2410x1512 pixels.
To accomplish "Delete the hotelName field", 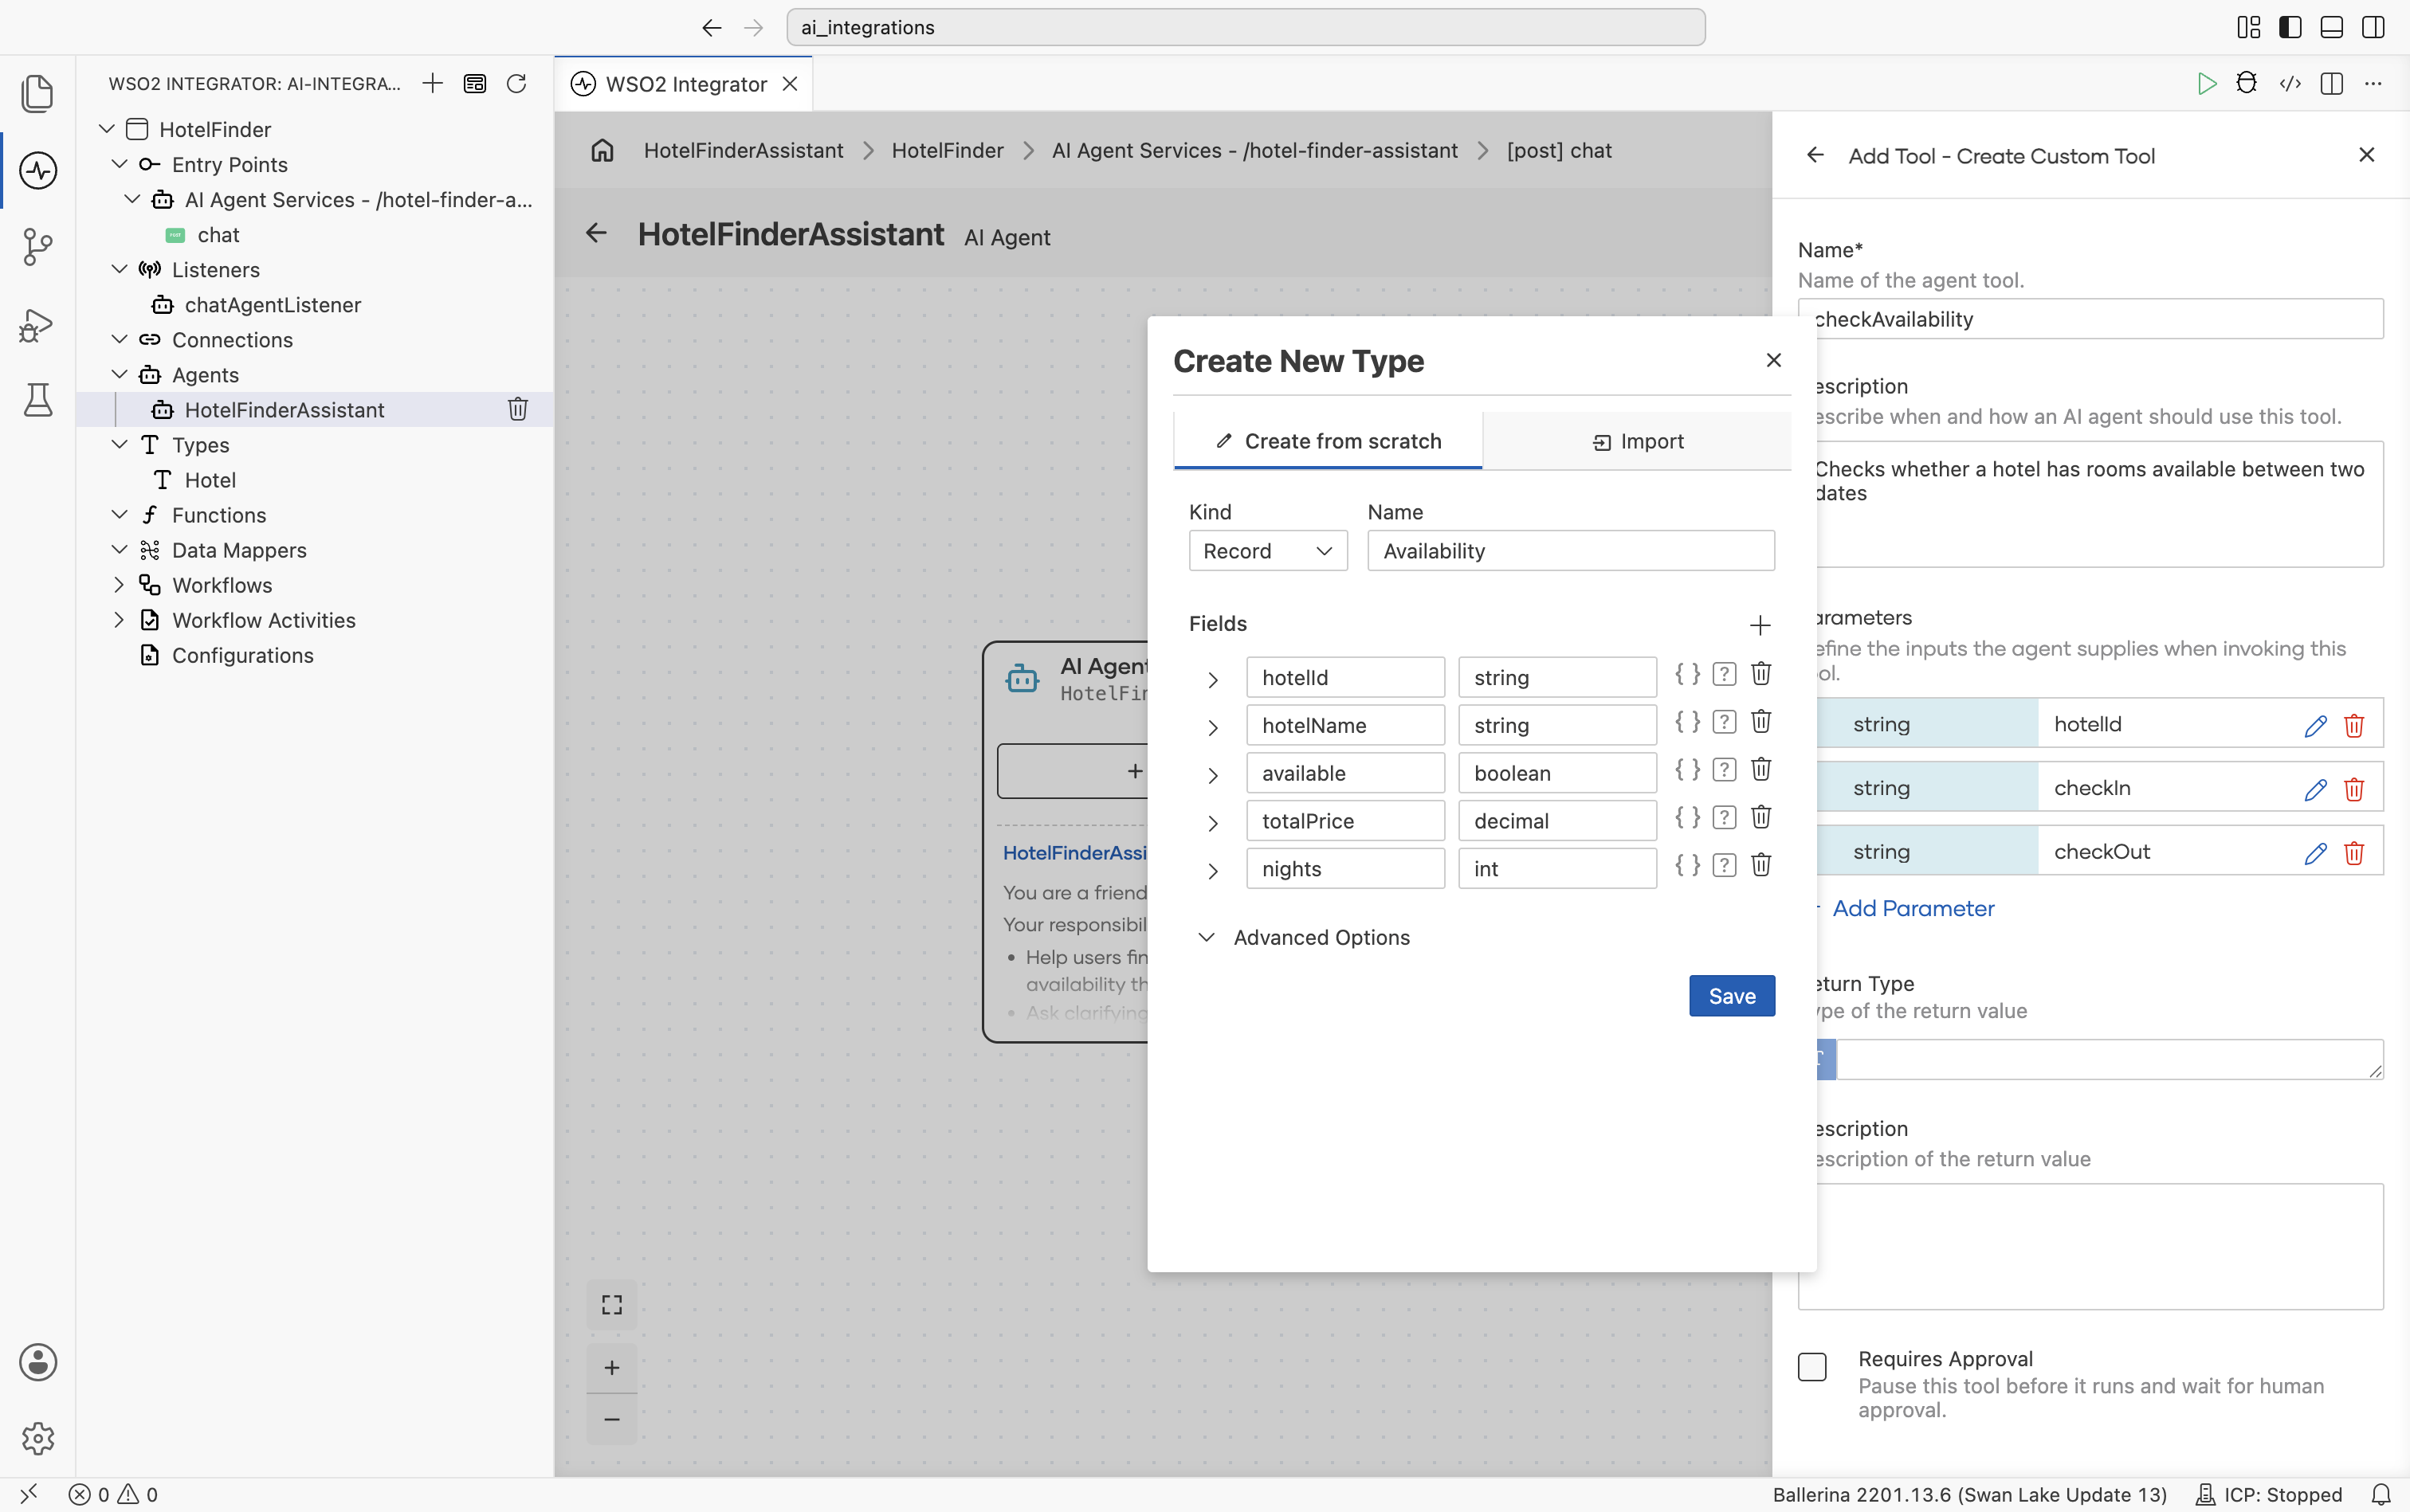I will (x=1760, y=722).
